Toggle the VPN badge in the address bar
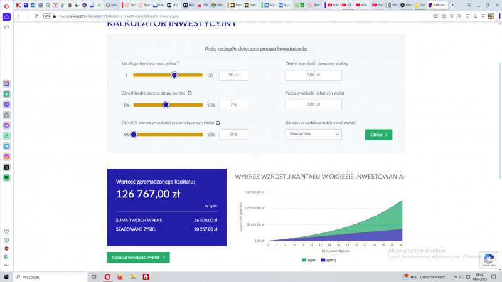The height and width of the screenshot is (282, 502). [x=47, y=16]
